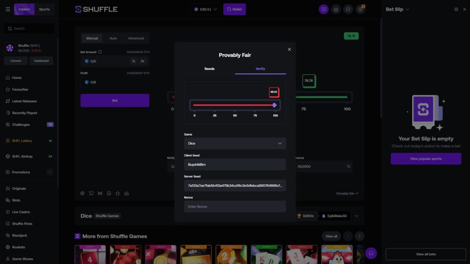Click View all Shuffle Games
470x264 pixels.
tap(331, 236)
